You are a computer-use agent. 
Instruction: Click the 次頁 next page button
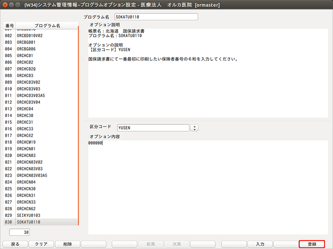(x=177, y=244)
